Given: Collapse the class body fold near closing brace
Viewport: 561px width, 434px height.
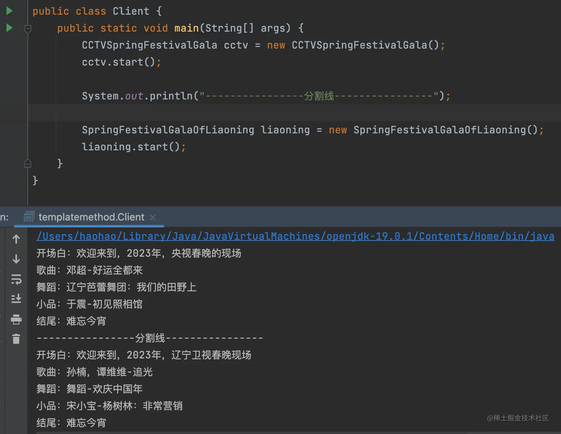Looking at the screenshot, I should click(x=27, y=163).
